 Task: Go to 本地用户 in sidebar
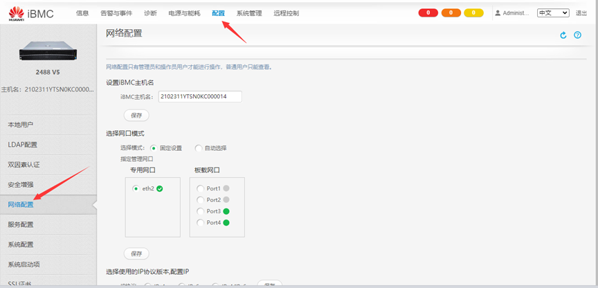(48, 125)
